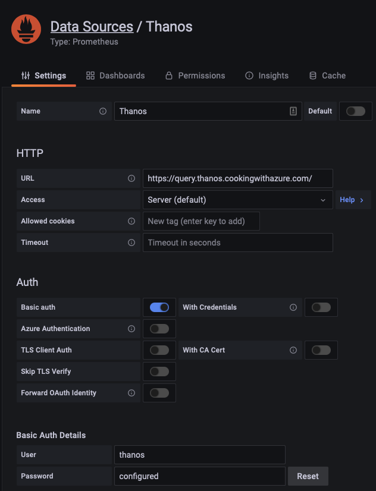Image resolution: width=376 pixels, height=491 pixels.
Task: Enable the Azure Authentication toggle
Action: 159,329
